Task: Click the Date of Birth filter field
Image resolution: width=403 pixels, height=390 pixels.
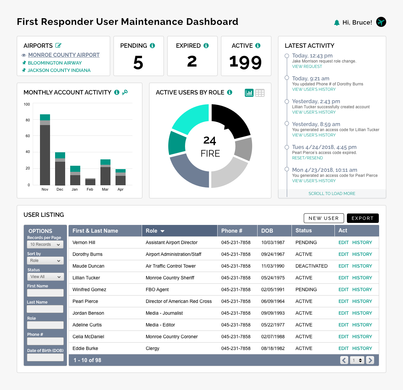Action: click(x=45, y=357)
